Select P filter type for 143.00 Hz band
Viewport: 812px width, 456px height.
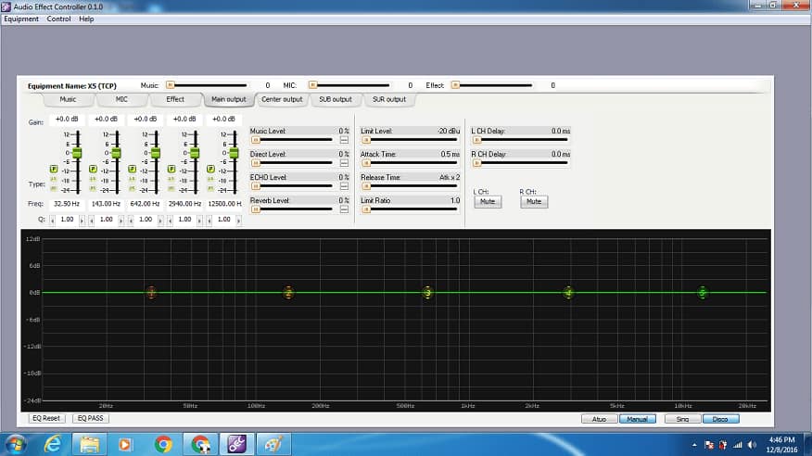point(93,170)
